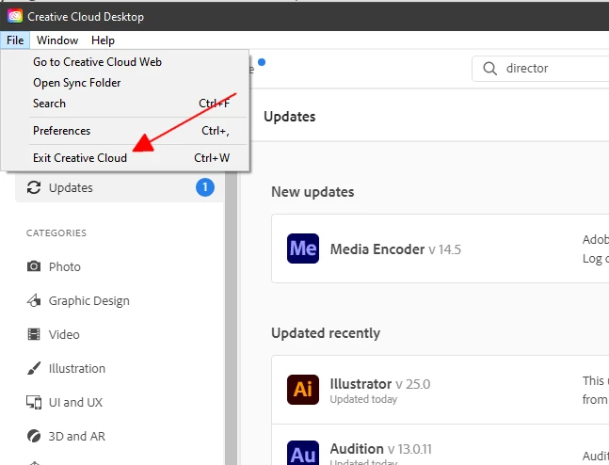Viewport: 609px width, 465px height.
Task: Click the Illustration brush icon
Action: (x=34, y=368)
